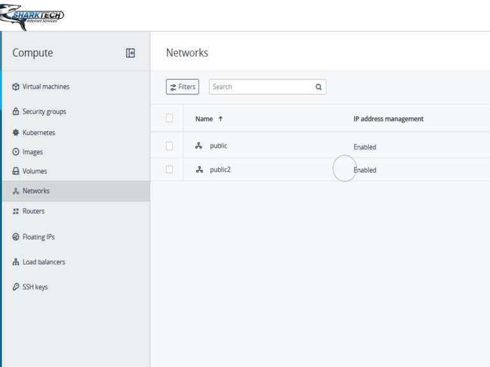The image size is (490, 367).
Task: Open the Images menu item
Action: click(x=33, y=152)
